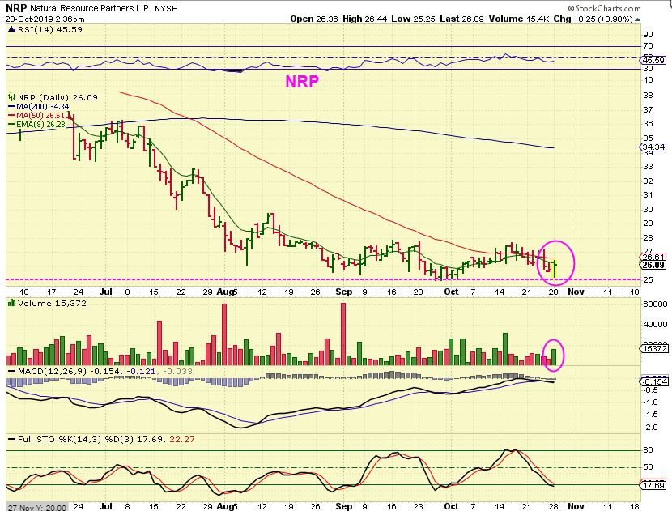Click the Sep label on the price axis
Screen dimensions: 672x511
pos(344,292)
